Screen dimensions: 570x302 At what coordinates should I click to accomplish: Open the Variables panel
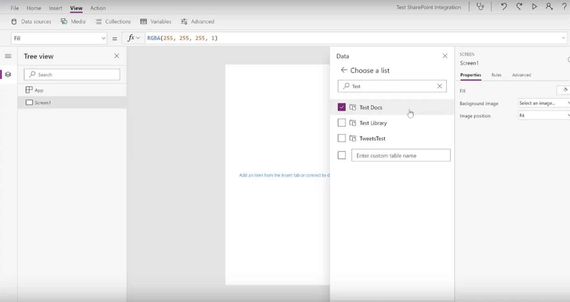pyautogui.click(x=156, y=21)
